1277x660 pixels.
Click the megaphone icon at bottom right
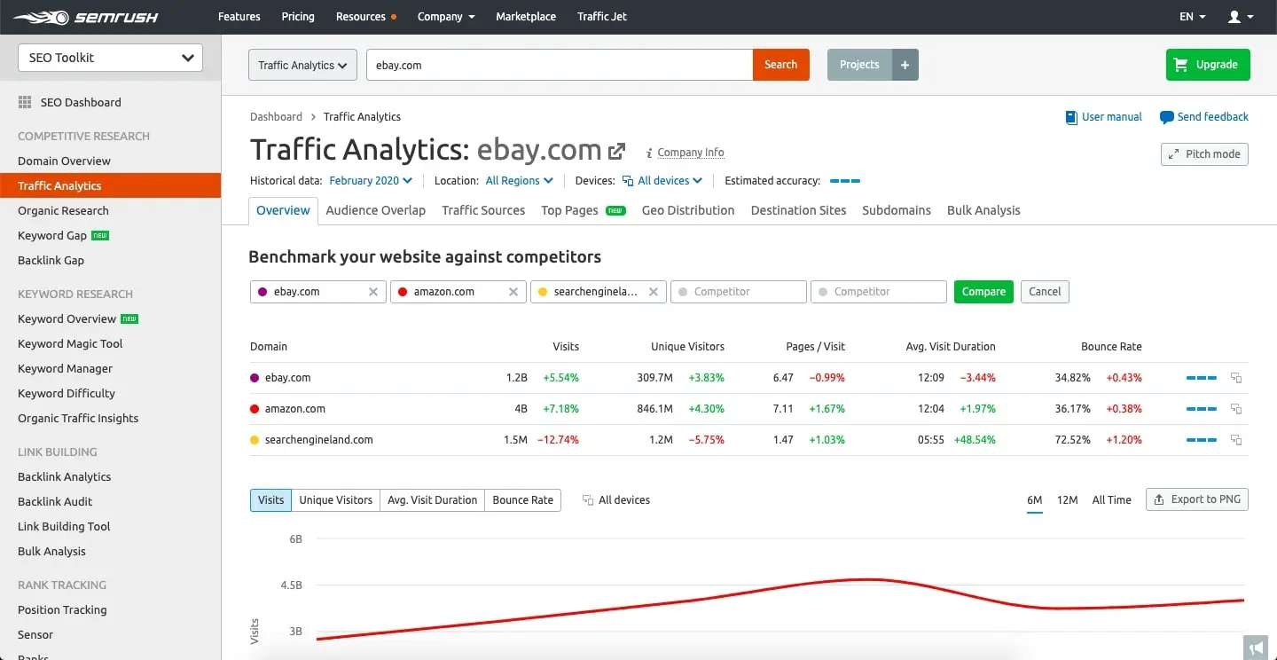pos(1255,648)
